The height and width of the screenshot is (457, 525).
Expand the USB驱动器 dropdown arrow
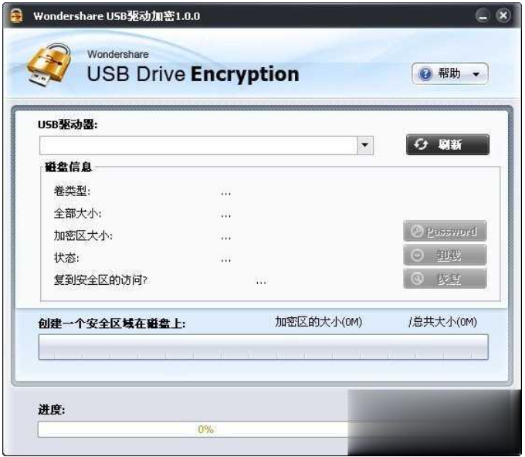tap(365, 145)
